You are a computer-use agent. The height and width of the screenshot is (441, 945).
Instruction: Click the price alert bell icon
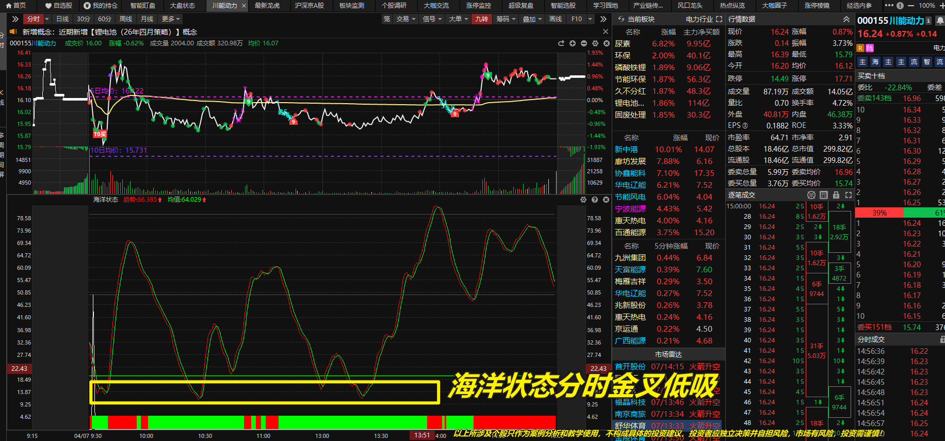click(940, 21)
